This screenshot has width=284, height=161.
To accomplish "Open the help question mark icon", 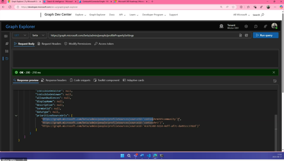I will click(256, 26).
